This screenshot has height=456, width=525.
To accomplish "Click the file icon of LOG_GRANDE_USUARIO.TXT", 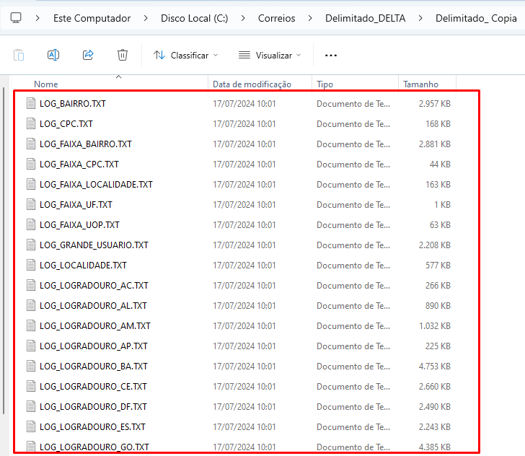I will pyautogui.click(x=31, y=245).
